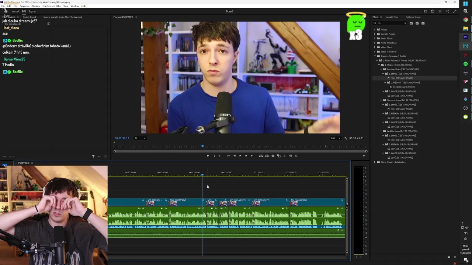
Task: Select 1. Finzar Animation Presets folder row
Action: pyautogui.click(x=415, y=60)
